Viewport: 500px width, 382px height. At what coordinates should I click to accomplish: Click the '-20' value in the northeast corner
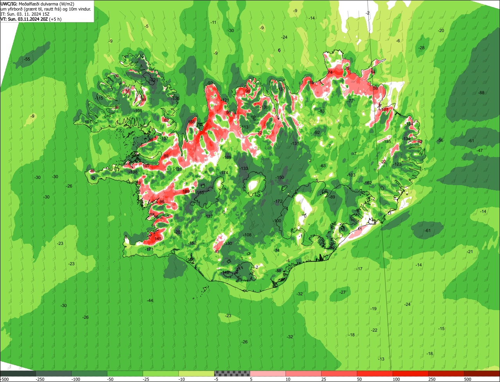pyautogui.click(x=441, y=30)
